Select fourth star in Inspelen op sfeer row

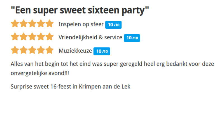click(x=41, y=24)
